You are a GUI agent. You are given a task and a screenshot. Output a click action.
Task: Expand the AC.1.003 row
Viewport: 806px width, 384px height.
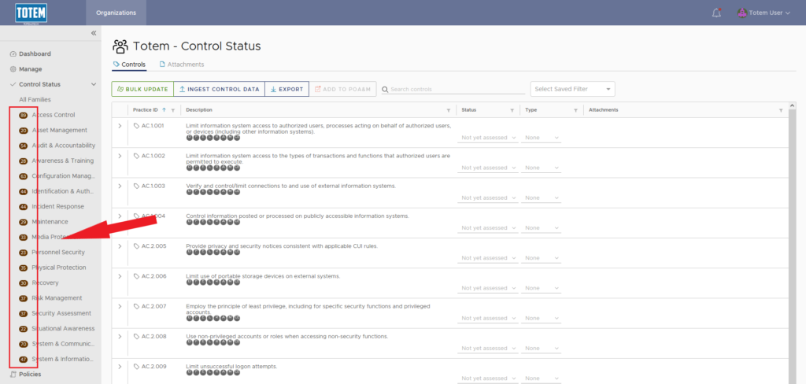click(120, 186)
